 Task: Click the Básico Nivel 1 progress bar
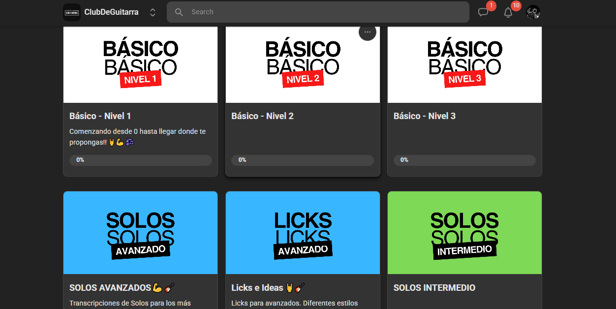coord(141,160)
